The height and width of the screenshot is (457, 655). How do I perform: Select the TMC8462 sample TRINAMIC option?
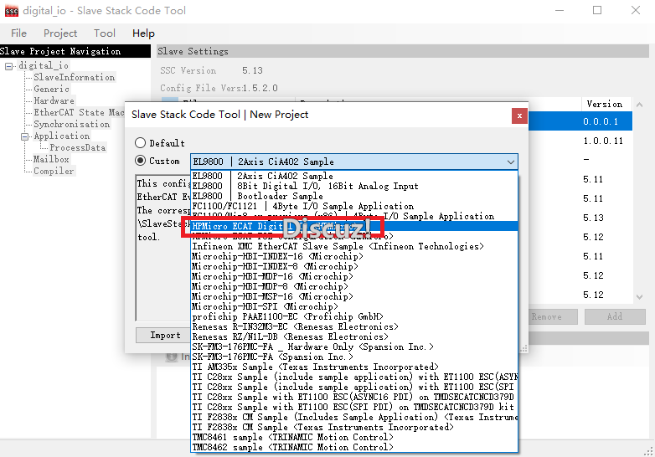pyautogui.click(x=291, y=447)
